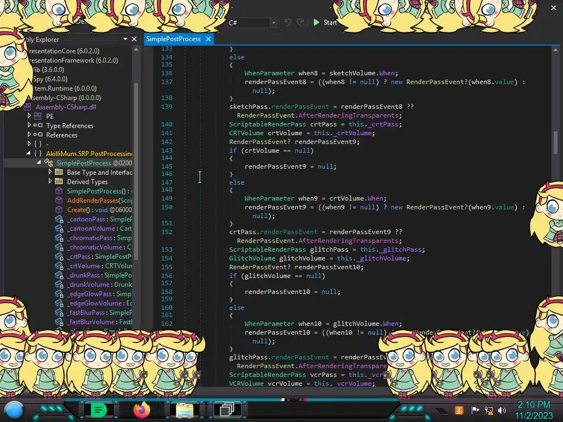Click the code editor vertical scrollbar thumb
Image resolution: width=563 pixels, height=422 pixels.
555,142
